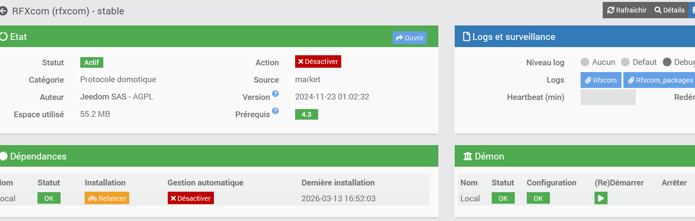Click the Ouvrir button in Etat panel
Image resolution: width=695 pixels, height=221 pixels.
coord(410,37)
